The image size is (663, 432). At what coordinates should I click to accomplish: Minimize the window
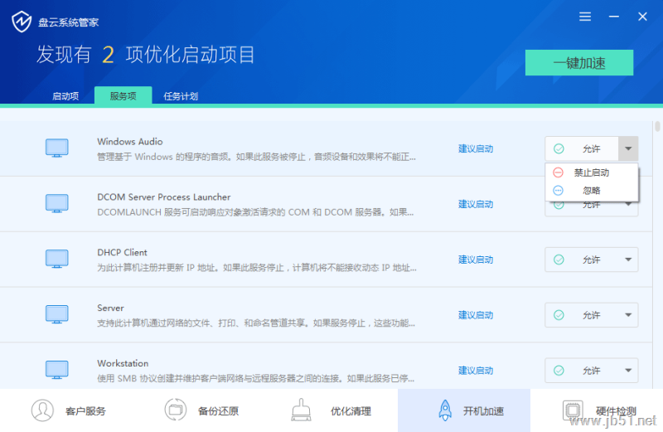[614, 17]
